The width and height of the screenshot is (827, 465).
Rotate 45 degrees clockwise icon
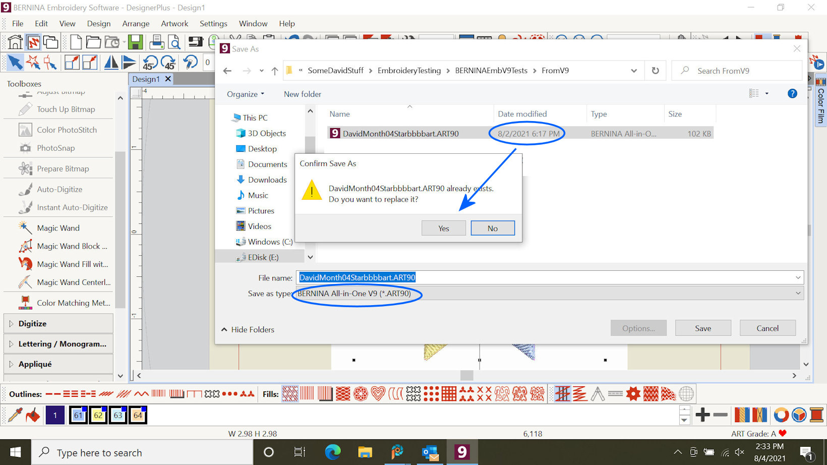click(x=168, y=63)
